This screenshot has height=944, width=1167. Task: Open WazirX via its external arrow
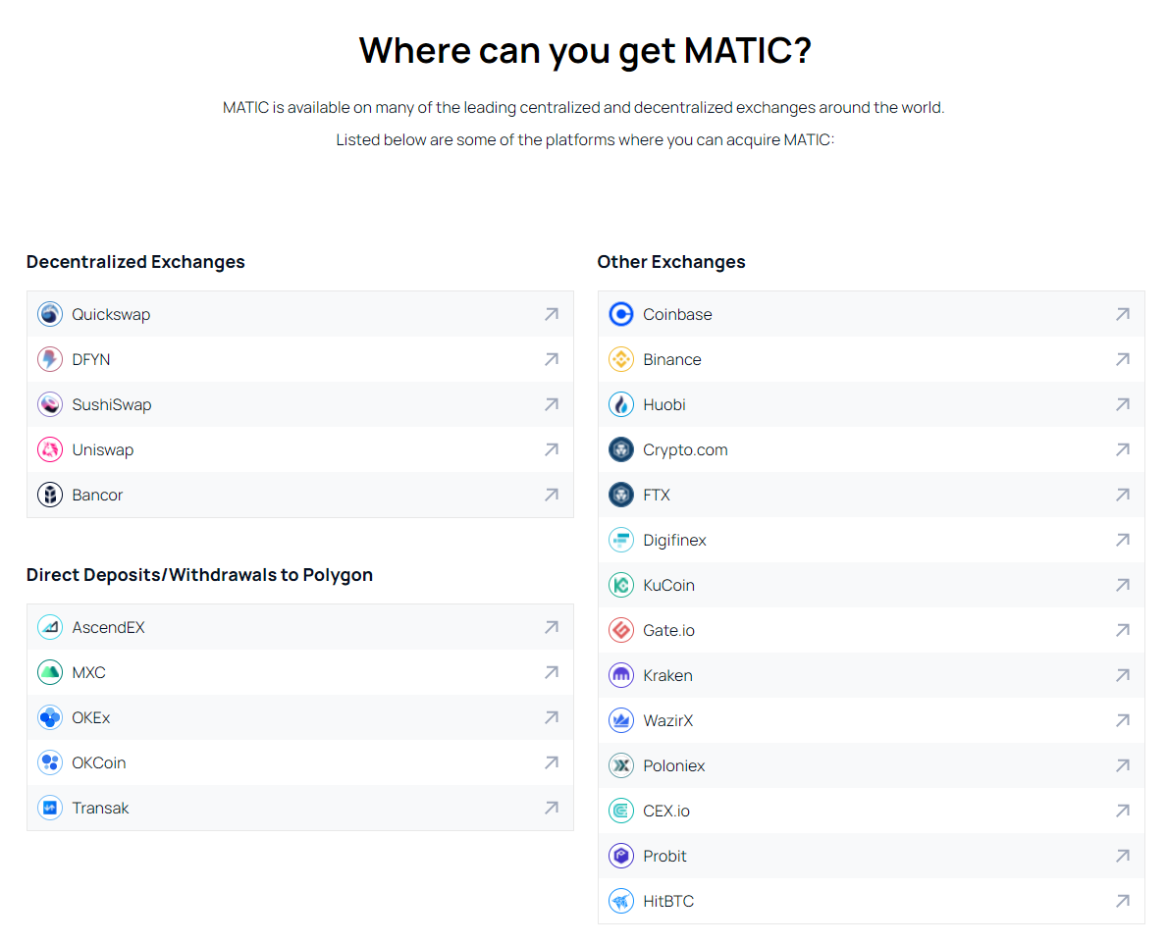point(1123,721)
